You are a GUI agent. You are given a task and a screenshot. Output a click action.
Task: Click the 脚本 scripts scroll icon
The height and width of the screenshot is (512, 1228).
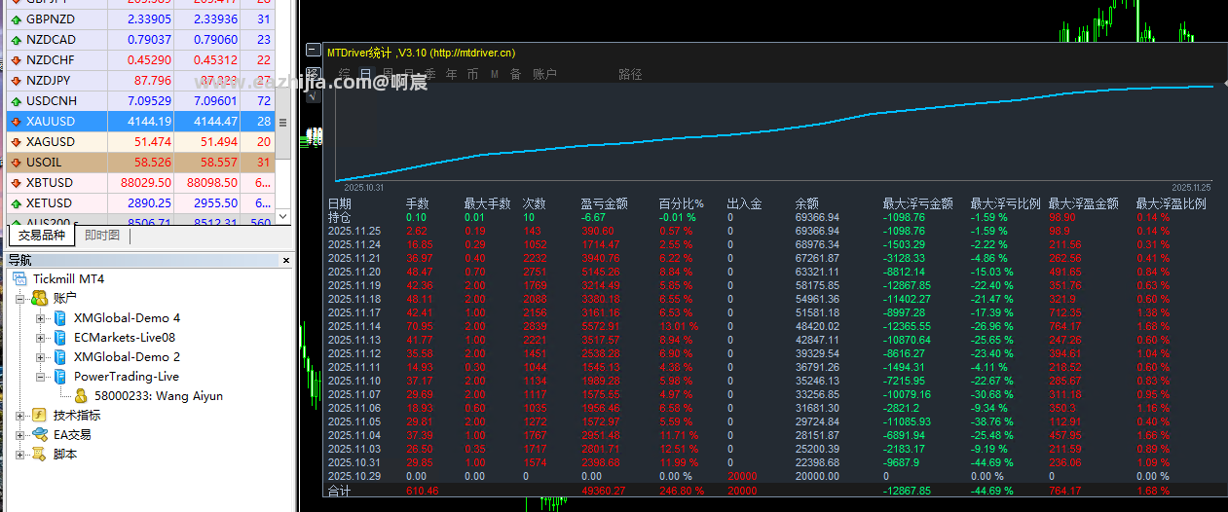[x=40, y=455]
